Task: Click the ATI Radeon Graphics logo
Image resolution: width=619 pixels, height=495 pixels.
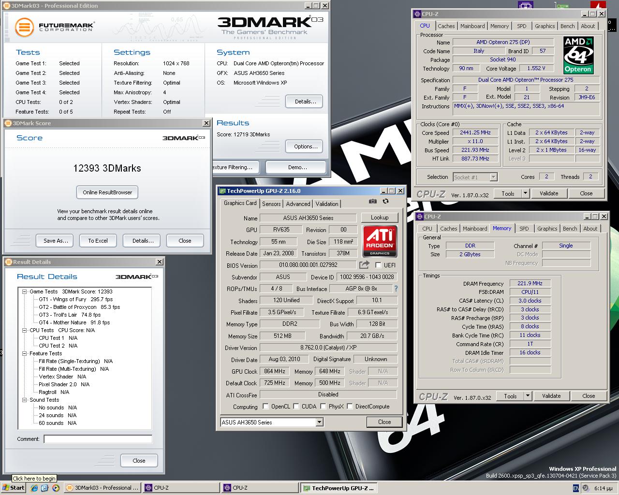Action: (x=380, y=241)
